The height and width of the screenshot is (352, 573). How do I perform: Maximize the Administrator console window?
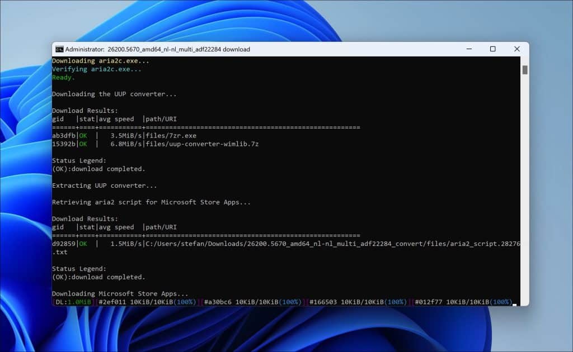click(x=492, y=49)
